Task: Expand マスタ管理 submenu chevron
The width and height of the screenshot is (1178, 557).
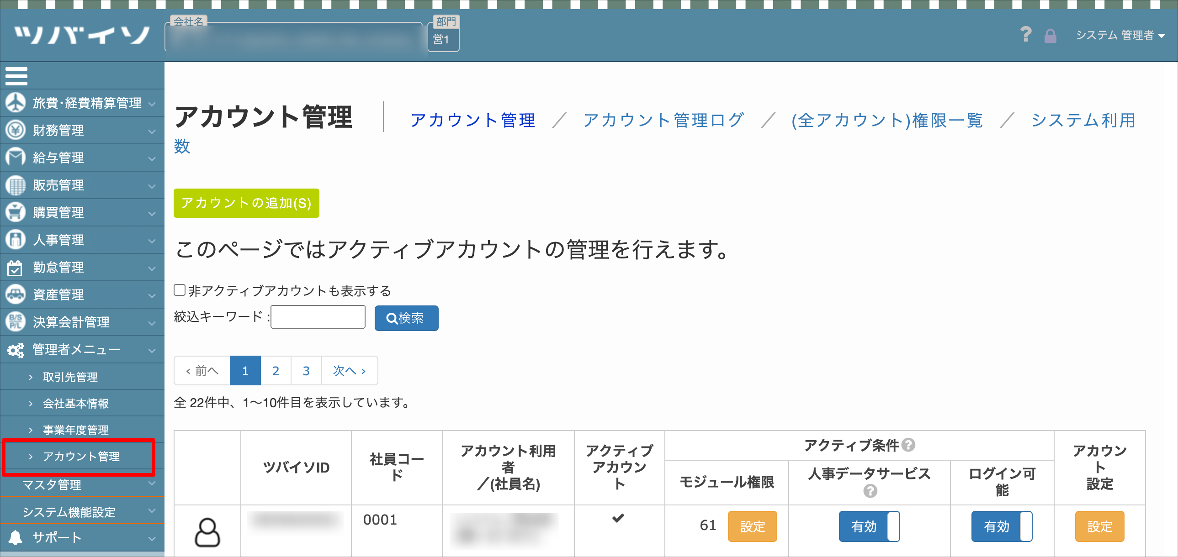Action: tap(152, 483)
